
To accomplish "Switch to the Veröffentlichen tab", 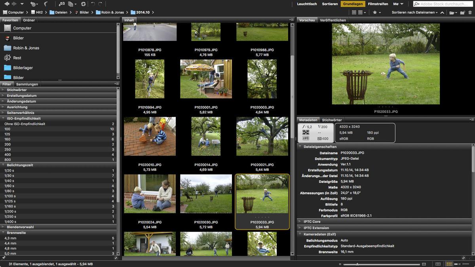I will pos(333,20).
